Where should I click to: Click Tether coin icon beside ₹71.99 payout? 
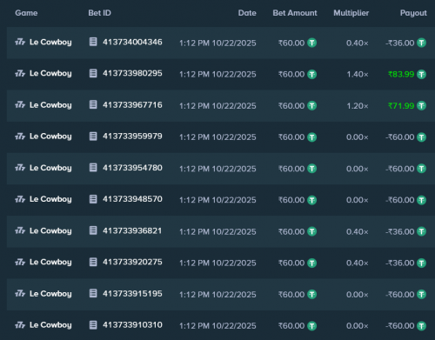click(x=421, y=106)
